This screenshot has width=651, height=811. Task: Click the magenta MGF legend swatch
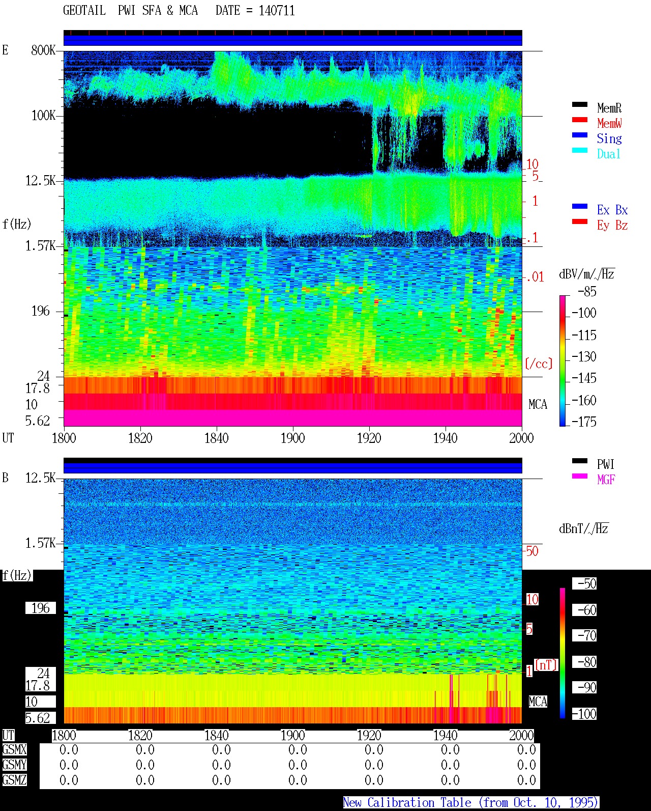(x=580, y=476)
